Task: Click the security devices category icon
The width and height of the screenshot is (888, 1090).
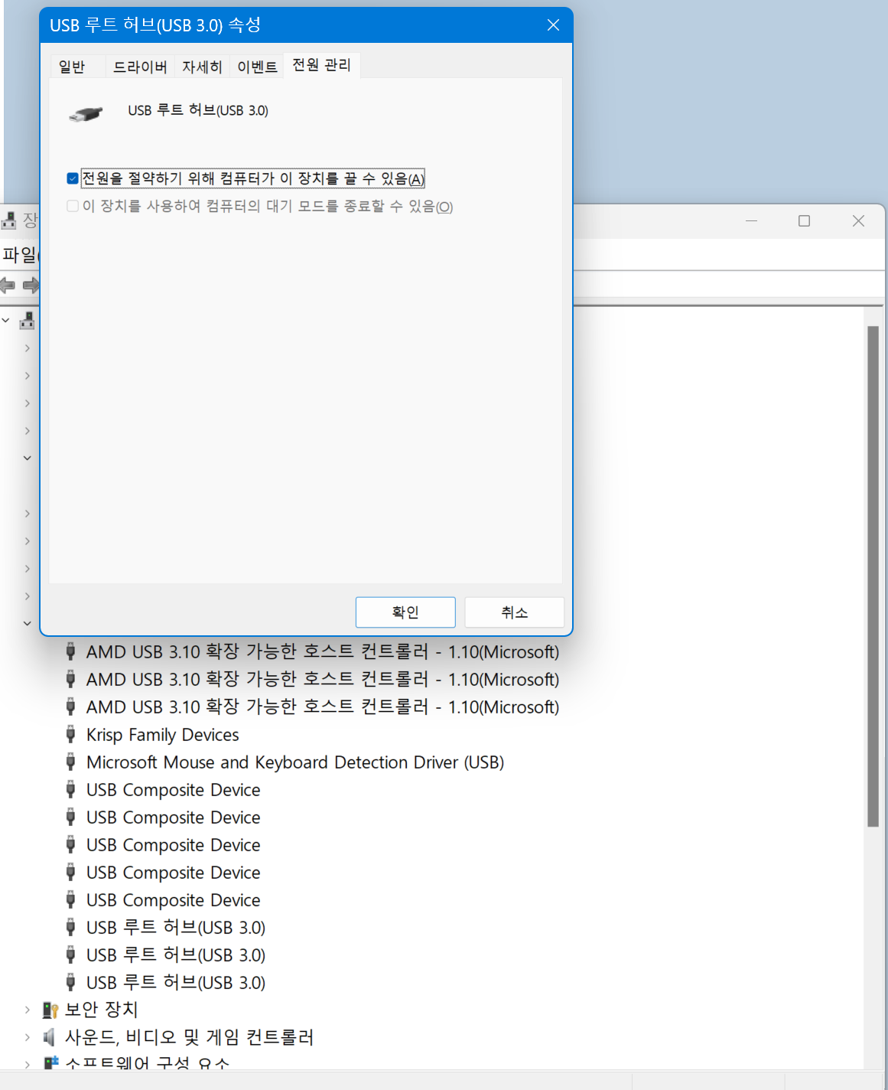Action: 50,1010
